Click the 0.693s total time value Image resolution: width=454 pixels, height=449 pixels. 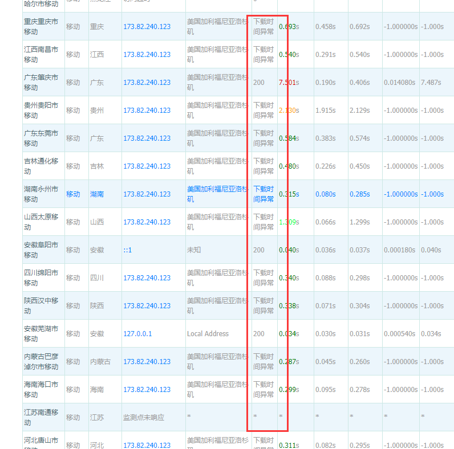[x=289, y=27]
